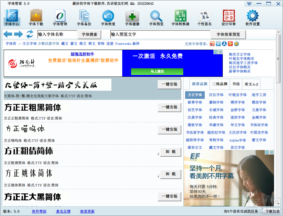Click the 检查更新 update link

point(87,211)
